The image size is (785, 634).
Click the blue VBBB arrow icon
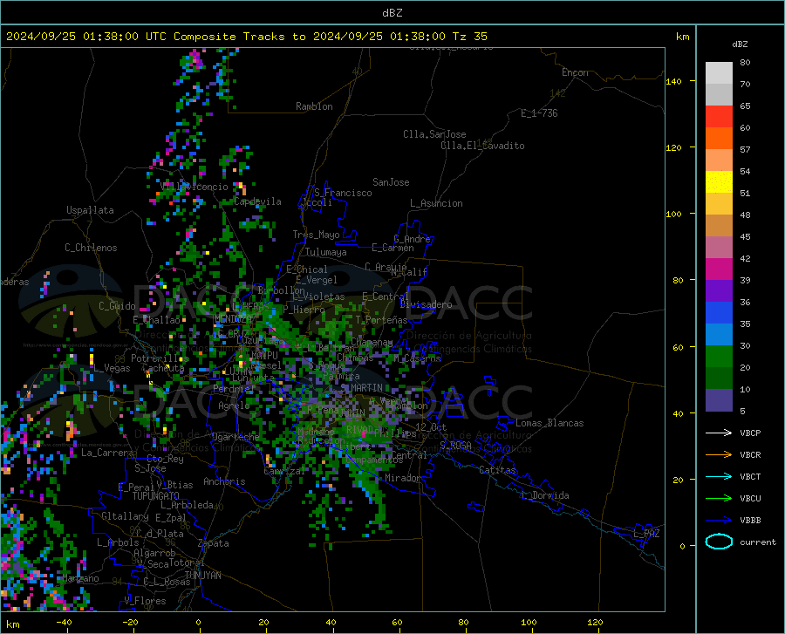(719, 520)
